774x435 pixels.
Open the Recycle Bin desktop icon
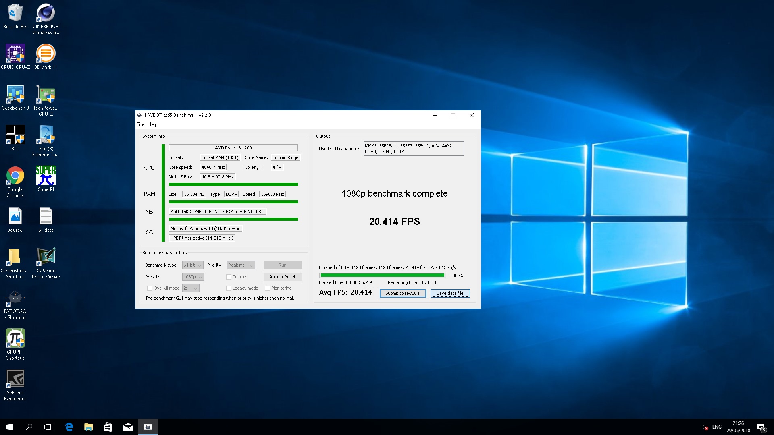[x=15, y=16]
